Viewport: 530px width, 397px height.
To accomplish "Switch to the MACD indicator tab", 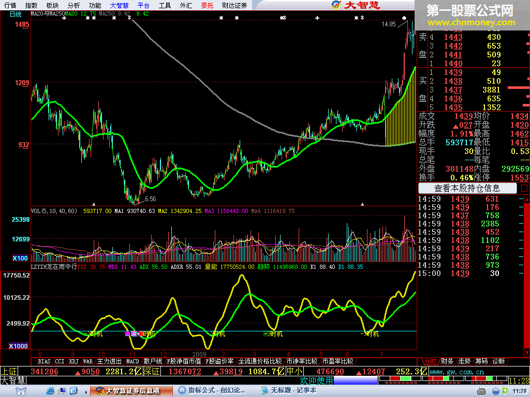I will pyautogui.click(x=132, y=361).
